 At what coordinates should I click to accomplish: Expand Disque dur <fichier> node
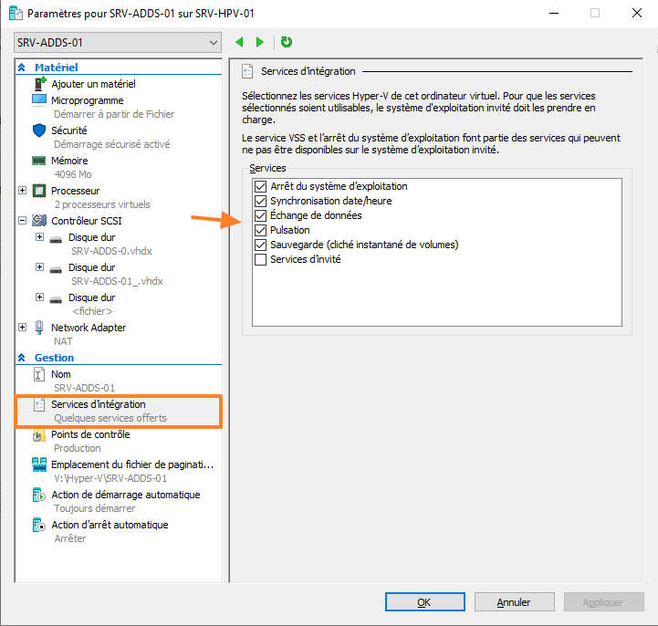click(x=39, y=297)
